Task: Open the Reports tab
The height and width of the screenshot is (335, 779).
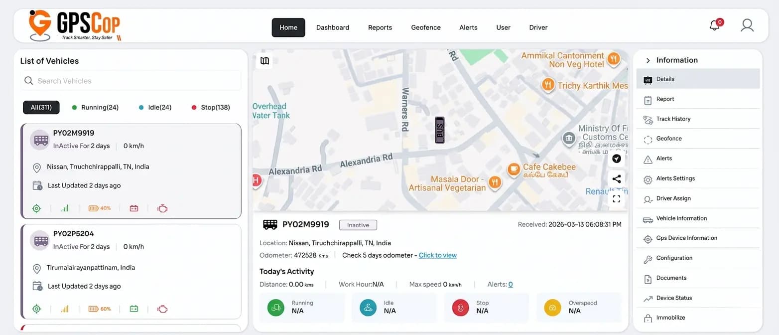Action: coord(380,27)
